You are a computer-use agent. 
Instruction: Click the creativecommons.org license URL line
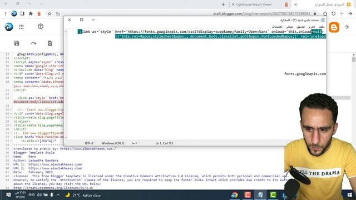click(53, 188)
